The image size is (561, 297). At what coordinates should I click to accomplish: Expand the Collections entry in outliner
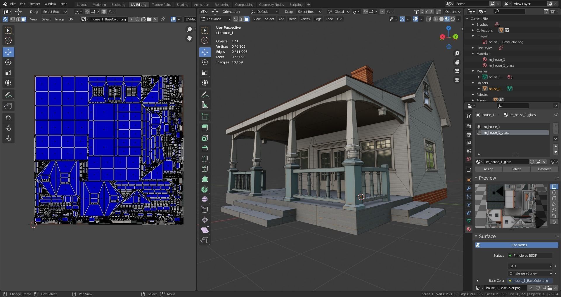pyautogui.click(x=473, y=30)
